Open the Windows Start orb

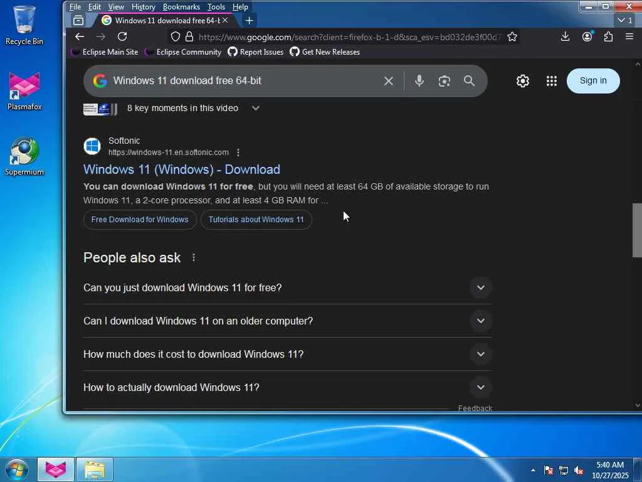(x=17, y=469)
